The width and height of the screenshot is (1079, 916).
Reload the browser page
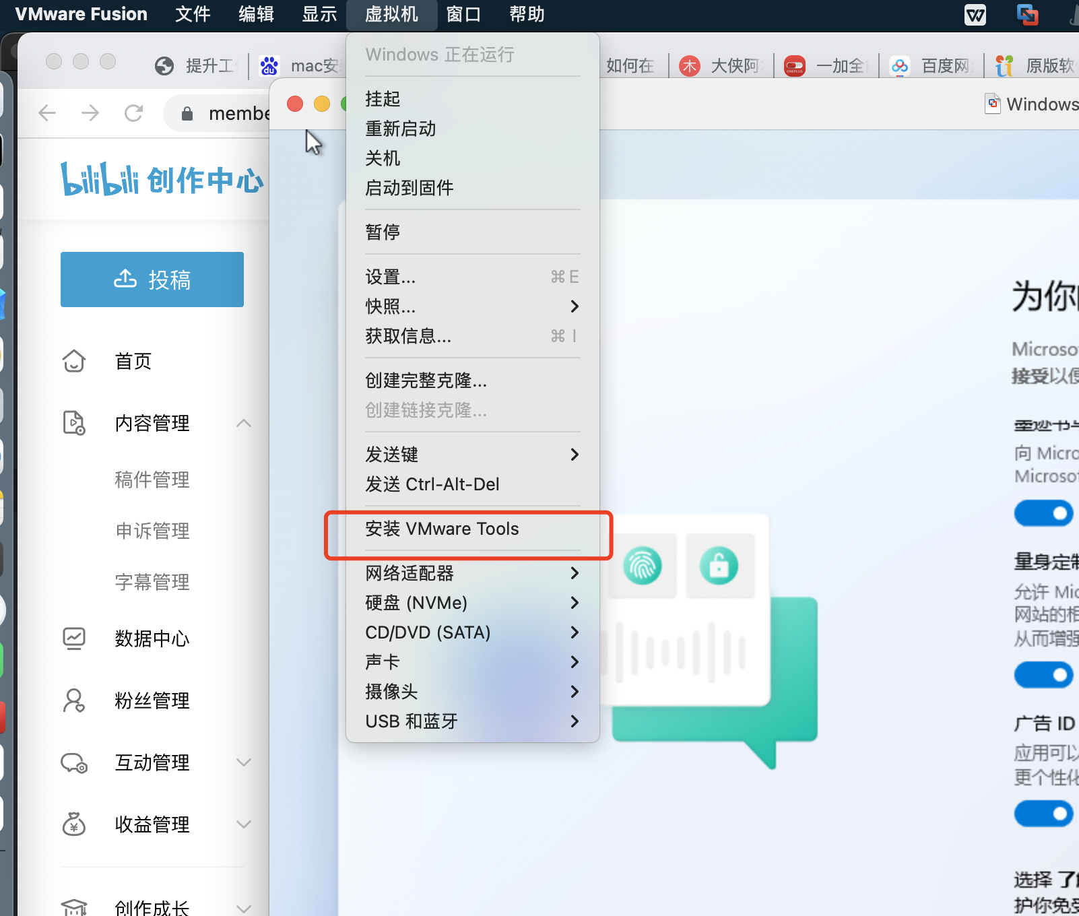click(x=134, y=112)
